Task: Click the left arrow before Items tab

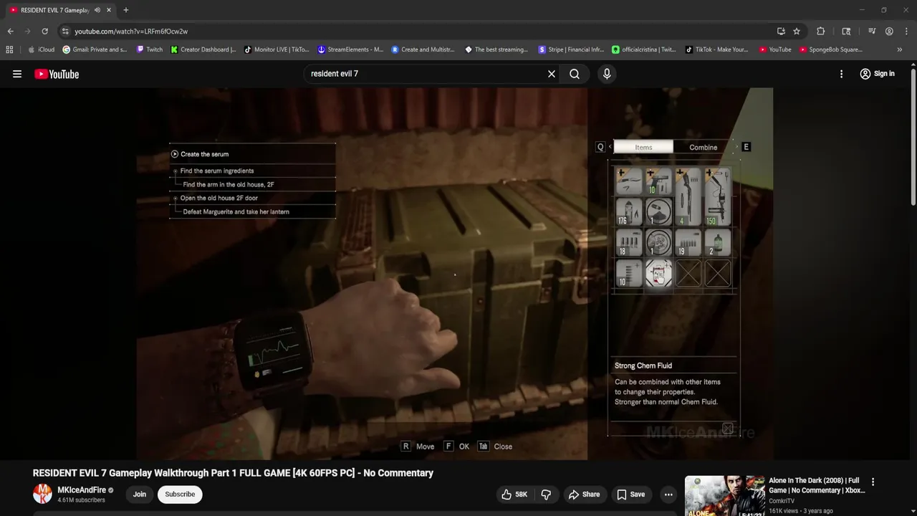Action: 610,147
